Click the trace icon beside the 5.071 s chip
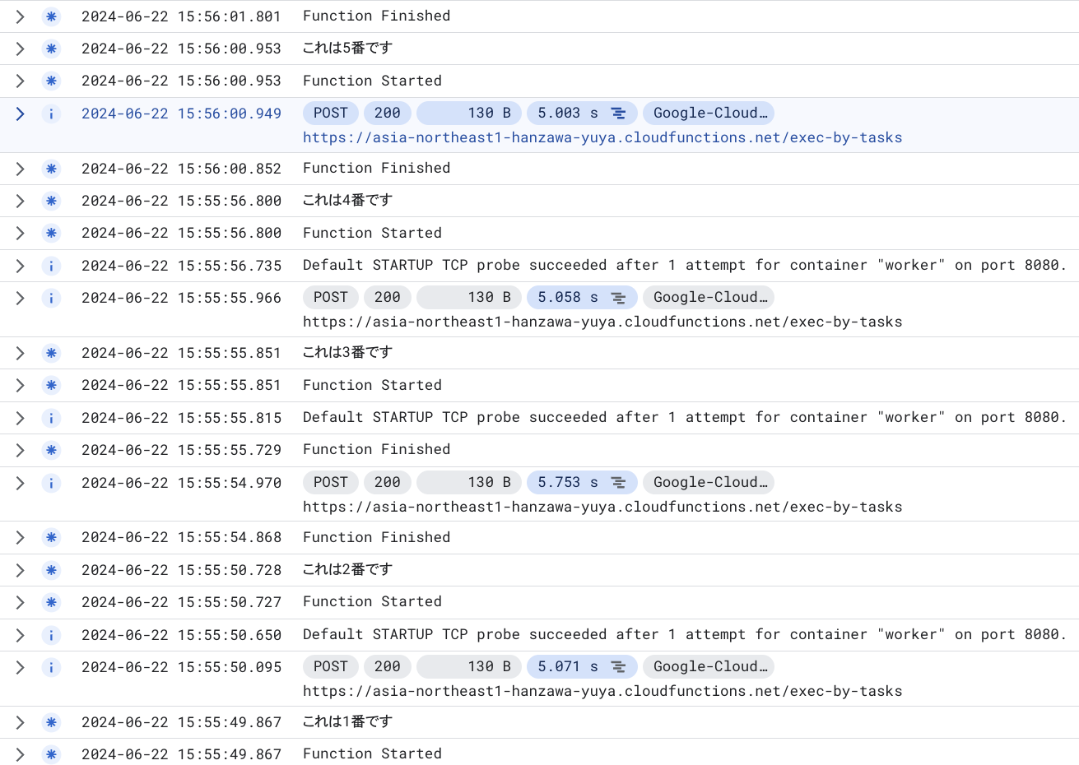1079x765 pixels. click(619, 667)
